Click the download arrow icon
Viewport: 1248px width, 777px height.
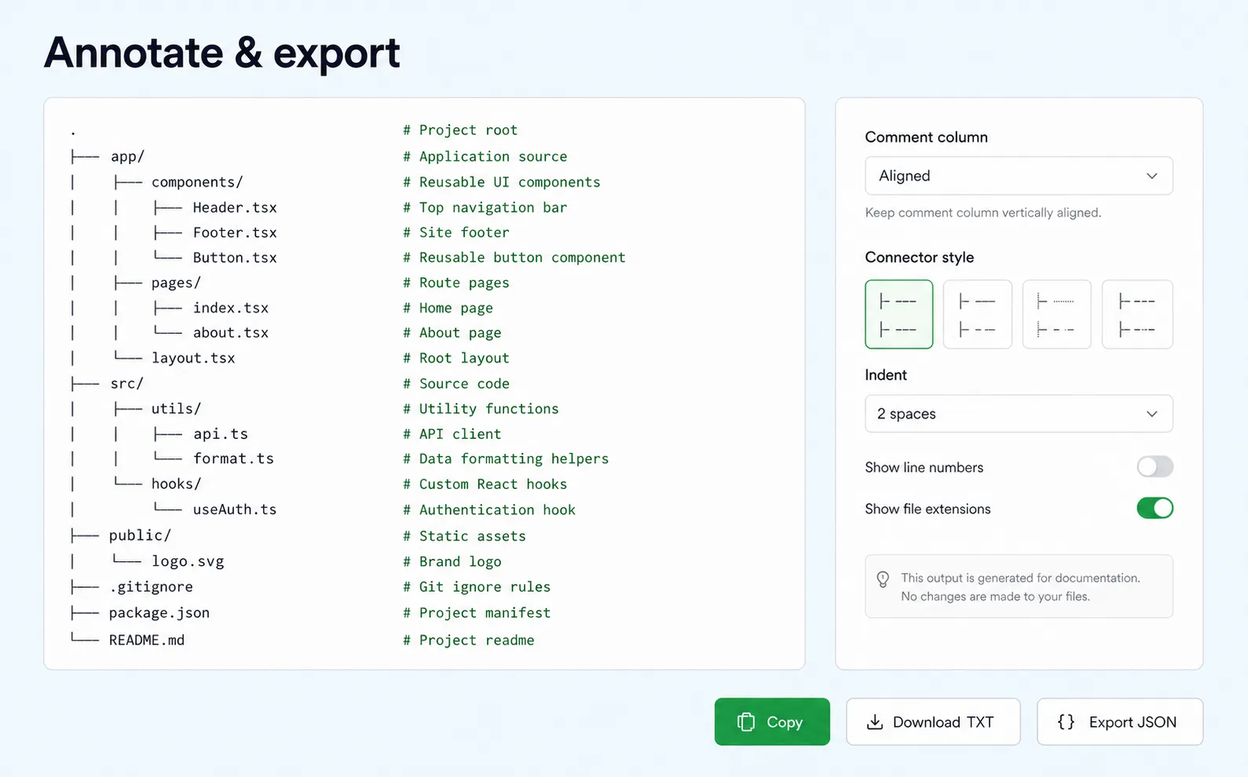pos(874,721)
